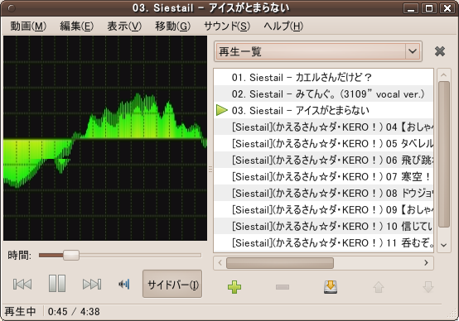Open the サウンド(S) menu
Image resolution: width=459 pixels, height=321 pixels.
pyautogui.click(x=227, y=26)
